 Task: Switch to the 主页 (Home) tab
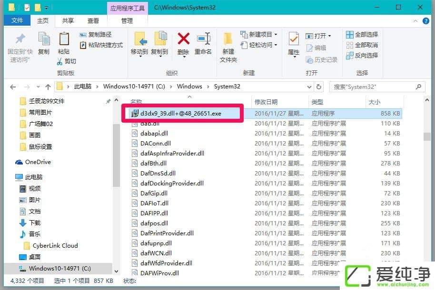click(43, 21)
